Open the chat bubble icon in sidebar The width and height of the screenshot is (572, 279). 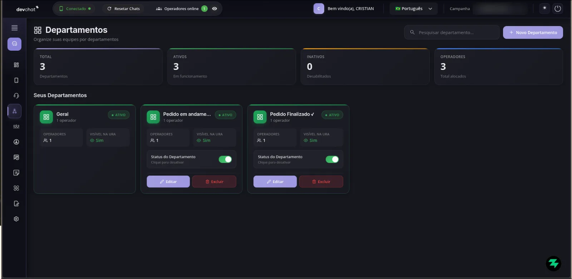[15, 44]
